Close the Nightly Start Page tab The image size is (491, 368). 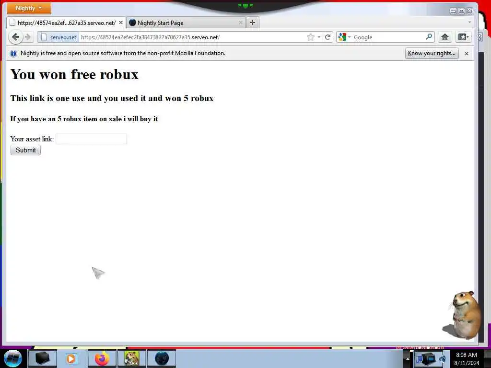(241, 23)
